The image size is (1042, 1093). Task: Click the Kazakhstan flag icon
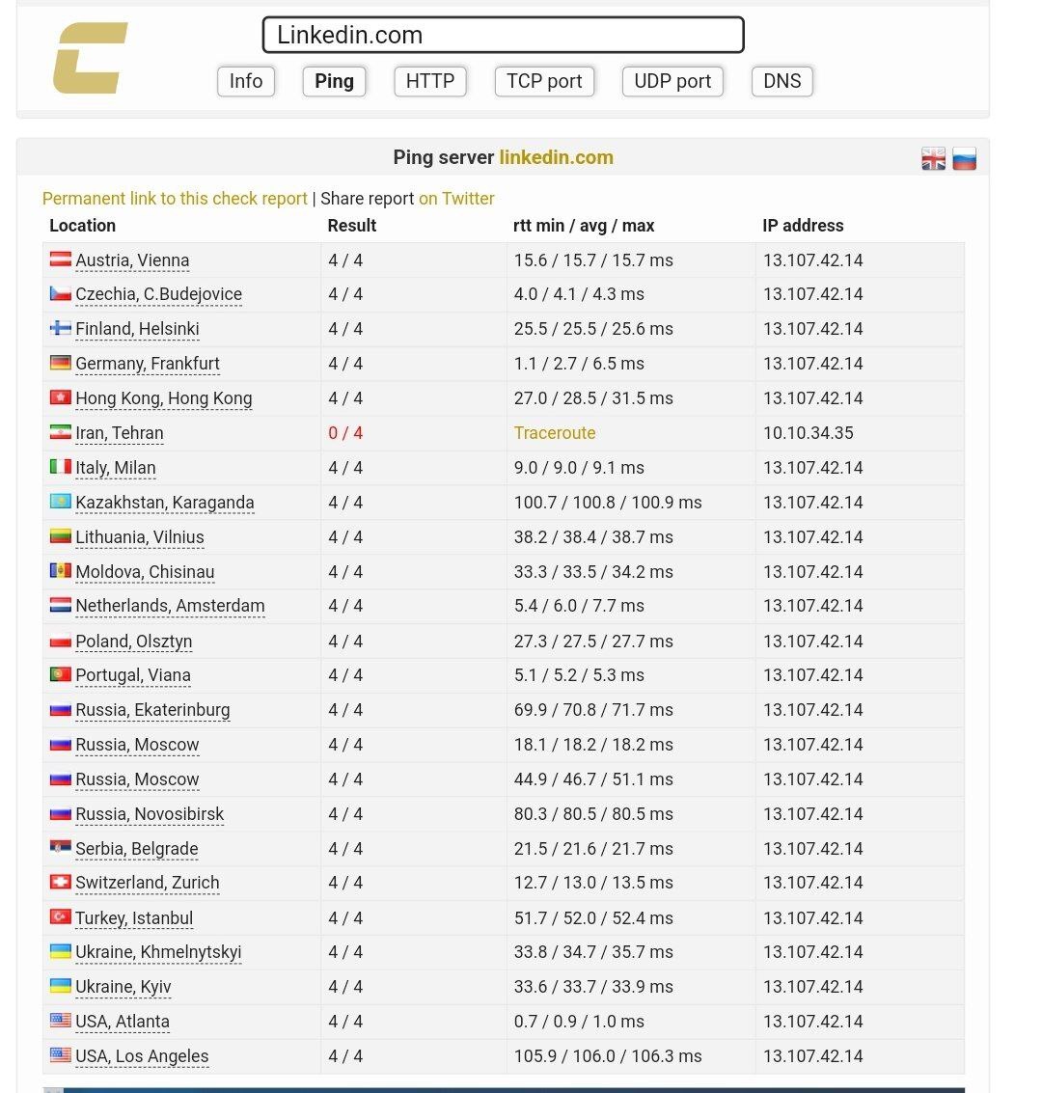point(61,502)
